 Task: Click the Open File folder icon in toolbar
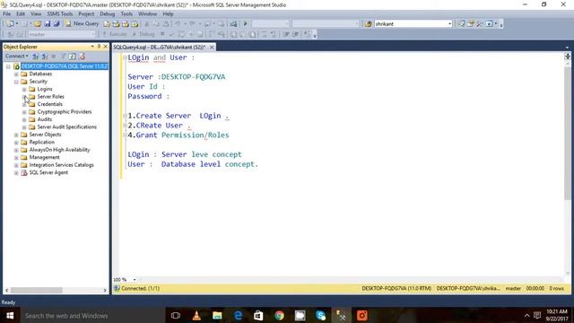click(x=38, y=24)
